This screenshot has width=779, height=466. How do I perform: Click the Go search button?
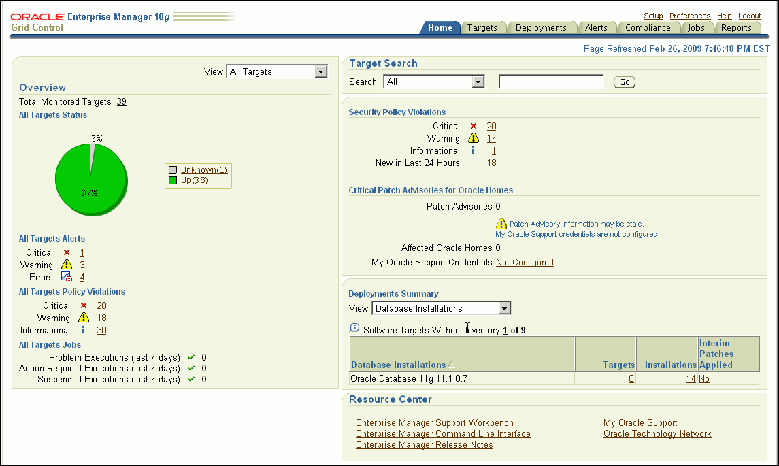click(x=625, y=82)
